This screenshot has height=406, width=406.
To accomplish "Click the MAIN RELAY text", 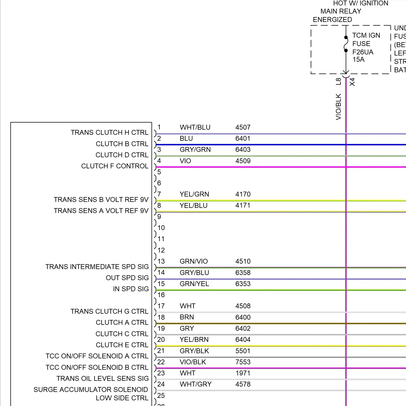I will click(341, 11).
